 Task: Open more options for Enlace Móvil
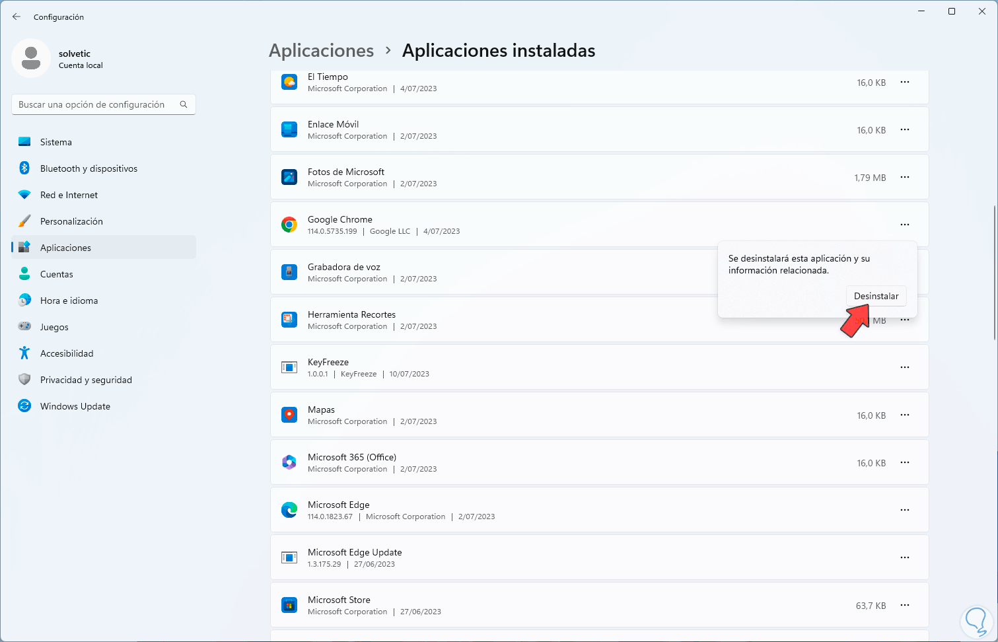point(905,129)
